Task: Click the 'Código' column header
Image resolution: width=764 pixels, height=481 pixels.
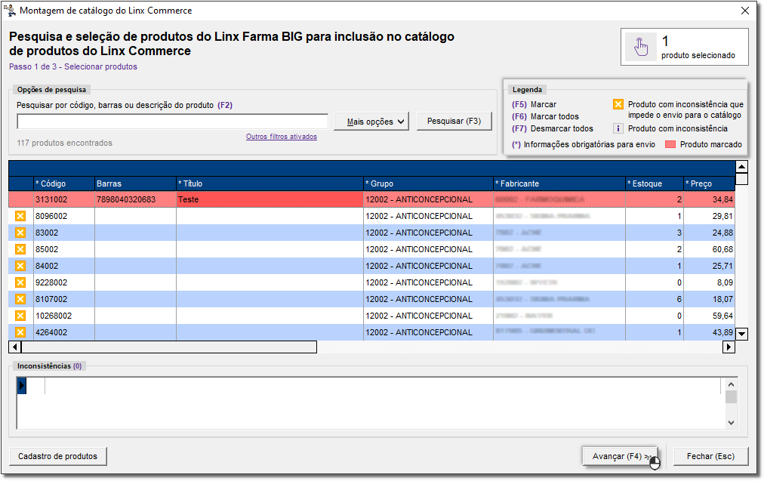Action: 64,183
